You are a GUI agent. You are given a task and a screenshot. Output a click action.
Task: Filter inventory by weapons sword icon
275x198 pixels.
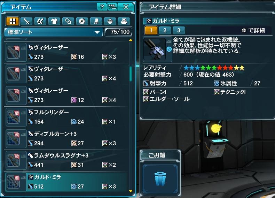pyautogui.click(x=26, y=21)
